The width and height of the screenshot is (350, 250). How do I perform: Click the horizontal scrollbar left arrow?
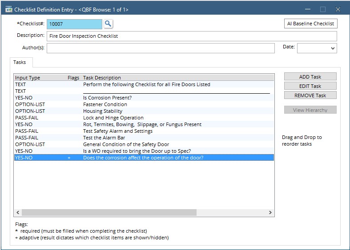coord(18,213)
